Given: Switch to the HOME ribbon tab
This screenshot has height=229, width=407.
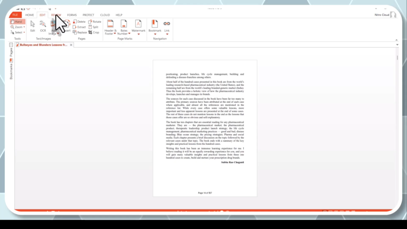Looking at the screenshot, I should tap(30, 15).
